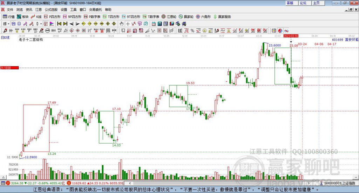Click the down-arrow button at right of volume
Viewport: 359px width, 193px height.
(x=356, y=177)
